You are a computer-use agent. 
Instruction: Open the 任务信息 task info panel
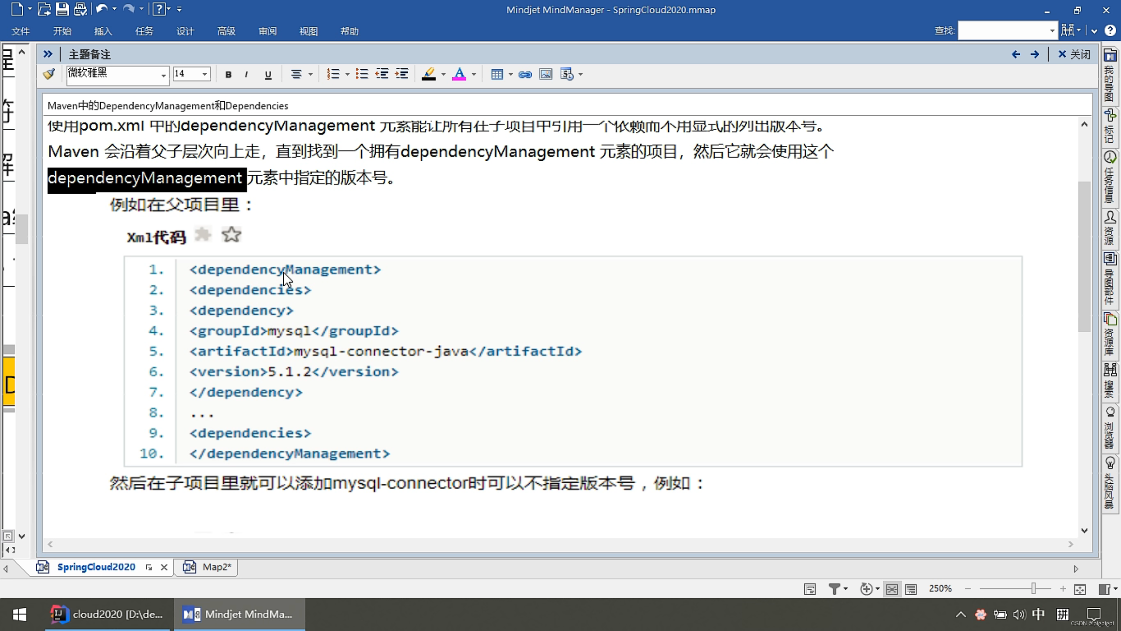pyautogui.click(x=1110, y=178)
